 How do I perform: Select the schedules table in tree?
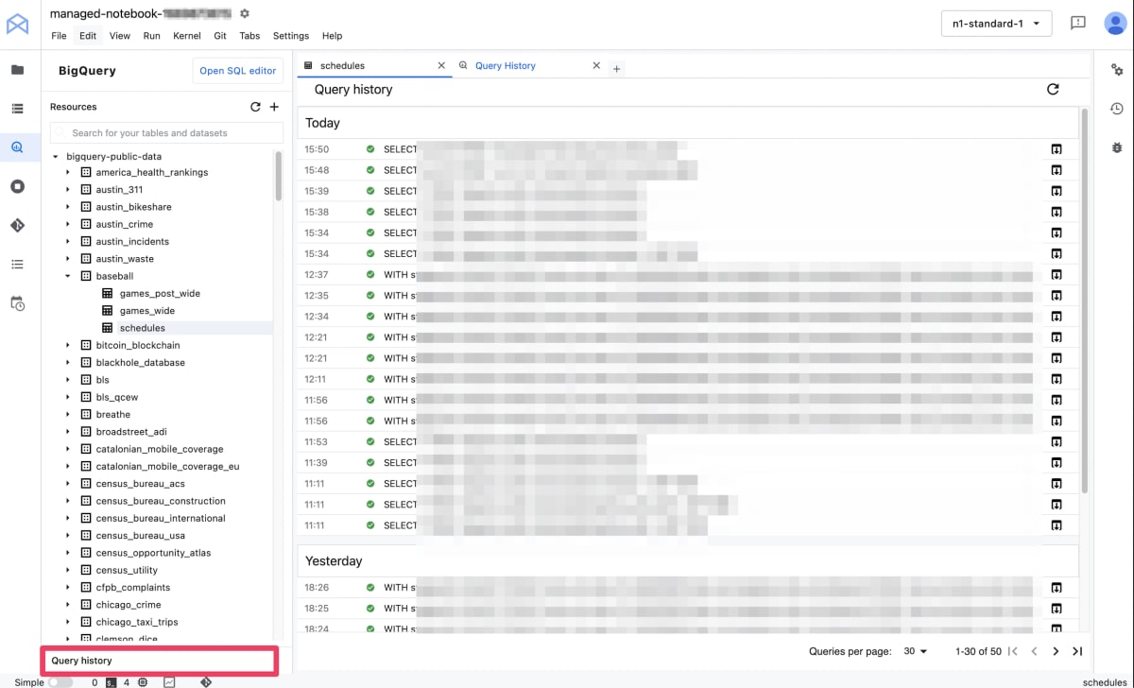click(x=143, y=328)
